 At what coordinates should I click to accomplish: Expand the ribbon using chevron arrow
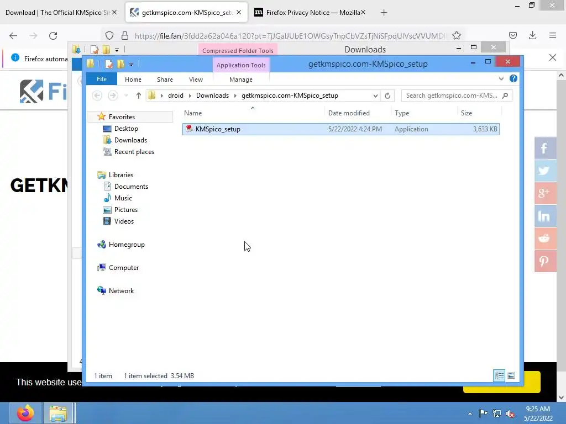[501, 78]
